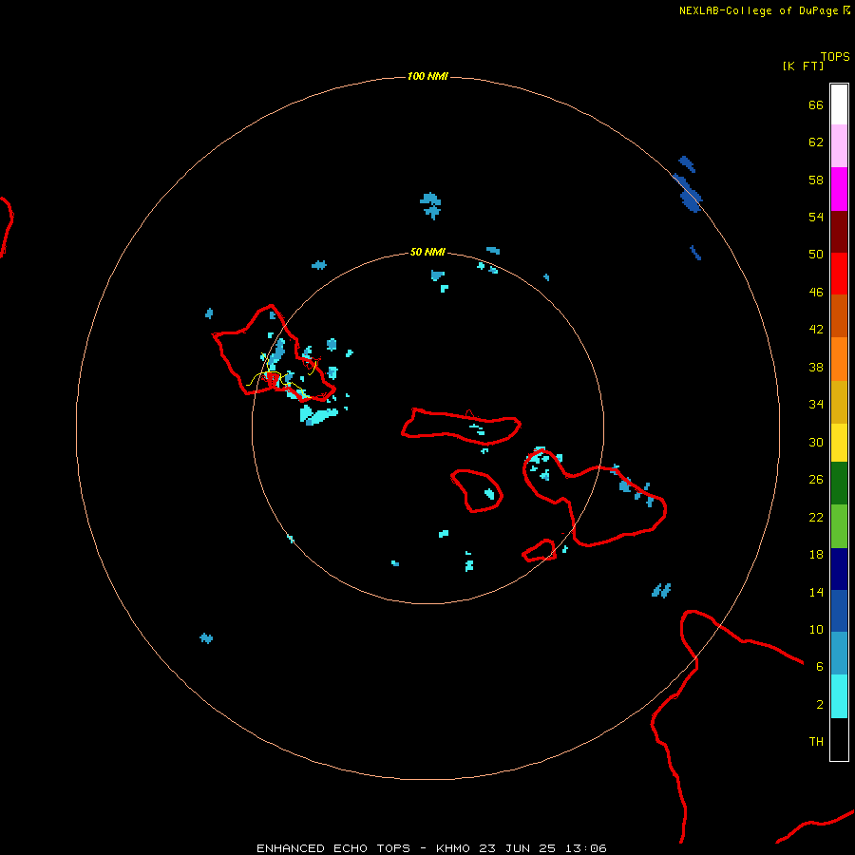Select the bright red legend swatch

[x=839, y=274]
